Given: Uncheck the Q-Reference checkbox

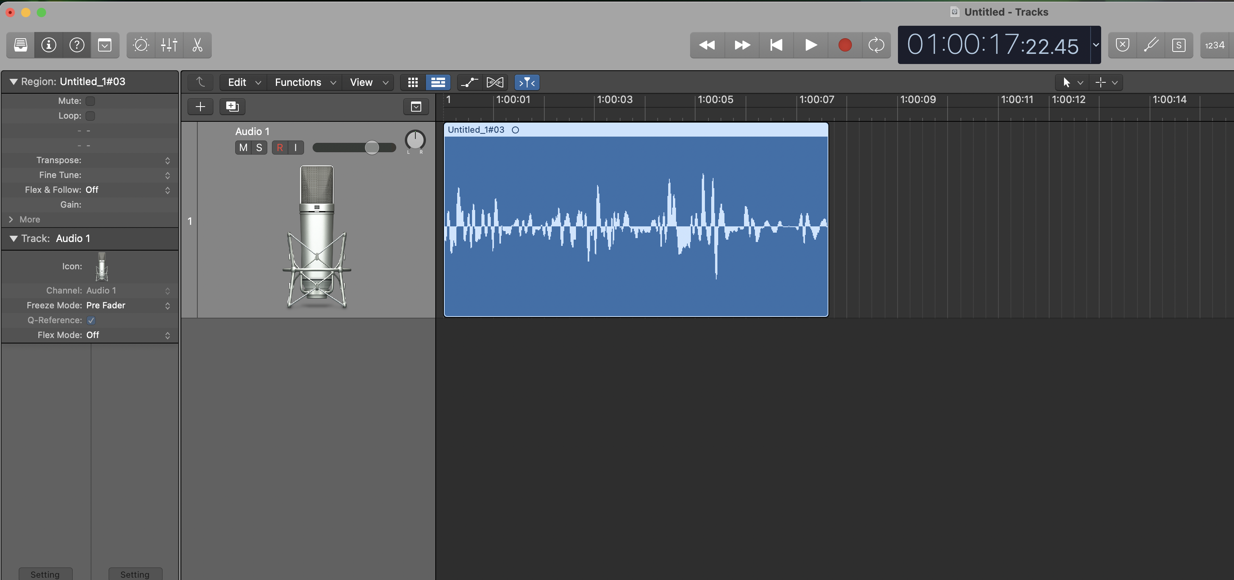Looking at the screenshot, I should 91,320.
